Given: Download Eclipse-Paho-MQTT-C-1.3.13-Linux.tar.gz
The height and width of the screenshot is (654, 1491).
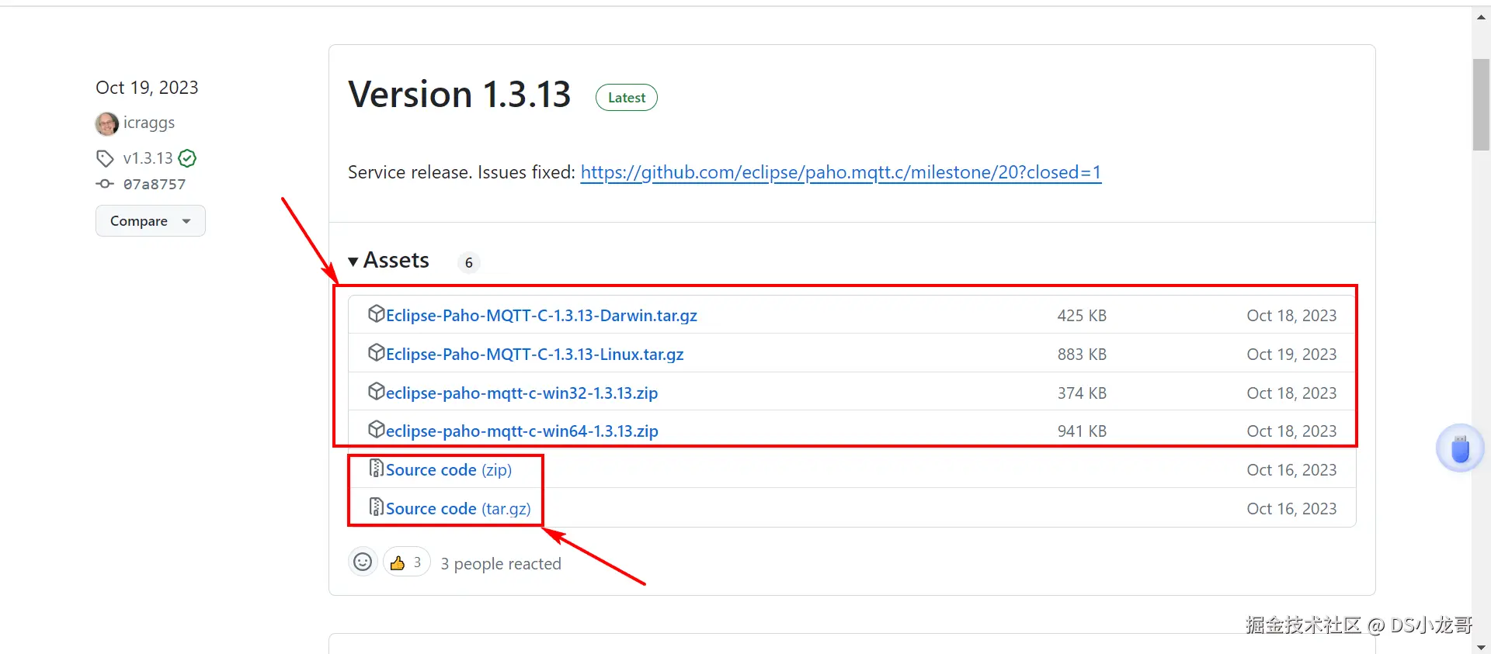Looking at the screenshot, I should tap(535, 355).
